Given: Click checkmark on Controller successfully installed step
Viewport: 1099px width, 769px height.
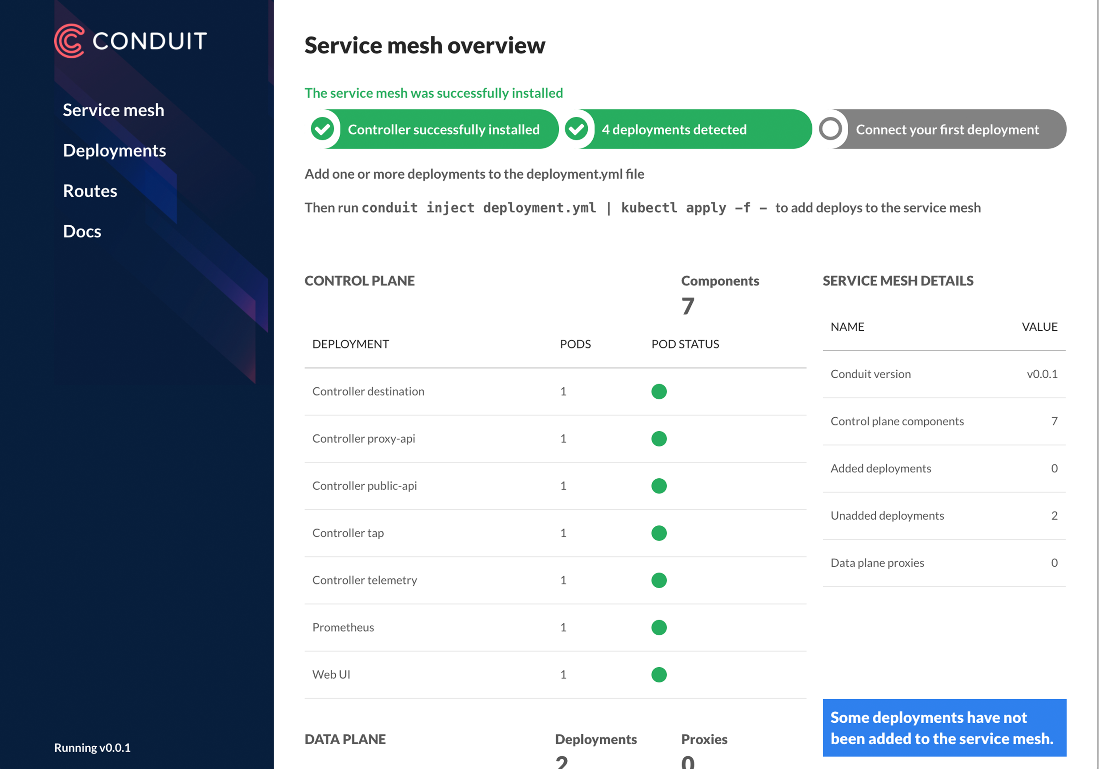Looking at the screenshot, I should pyautogui.click(x=323, y=129).
